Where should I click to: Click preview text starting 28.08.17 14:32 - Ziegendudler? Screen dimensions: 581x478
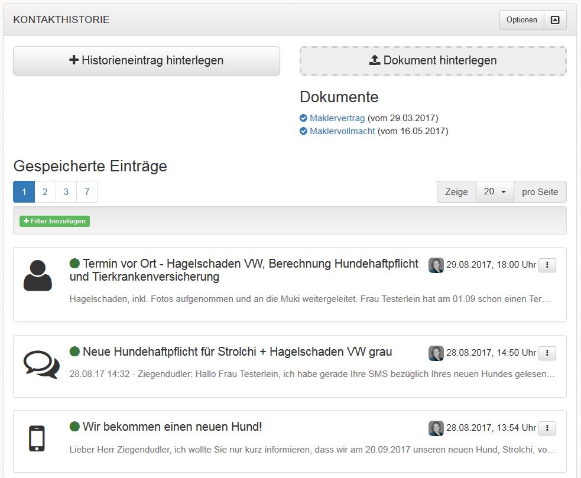click(x=312, y=374)
